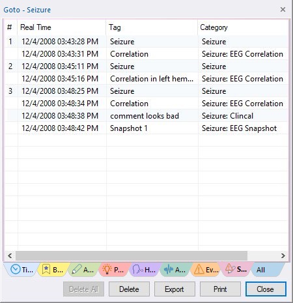Select the 'comment looks bad' entry
Viewport: 293px width, 303px height.
pos(146,116)
